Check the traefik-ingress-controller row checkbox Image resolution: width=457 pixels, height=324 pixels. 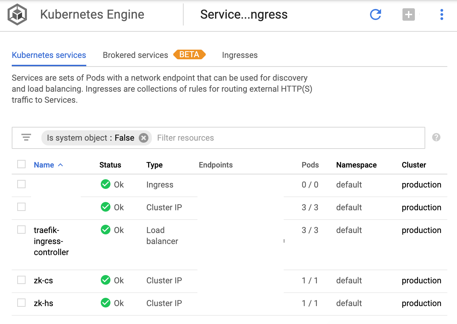click(x=21, y=230)
